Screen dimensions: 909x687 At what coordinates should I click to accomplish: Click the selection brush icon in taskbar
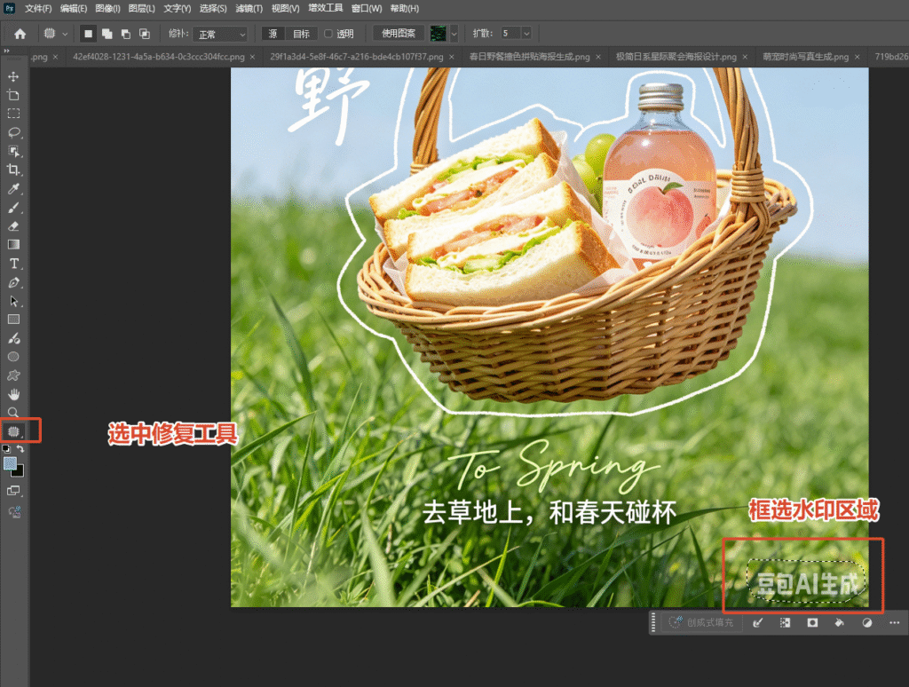758,622
